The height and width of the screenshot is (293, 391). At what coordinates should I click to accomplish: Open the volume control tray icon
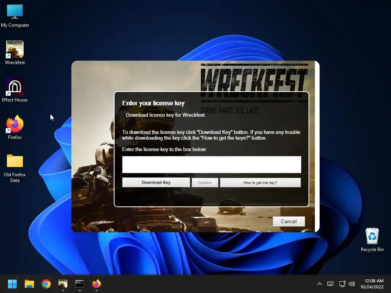tap(352, 284)
